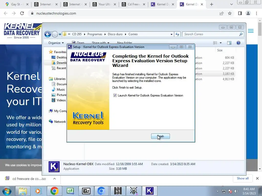This screenshot has width=262, height=196.
Task: Toggle the preview pane icon in Explorer
Action: (x=229, y=43)
